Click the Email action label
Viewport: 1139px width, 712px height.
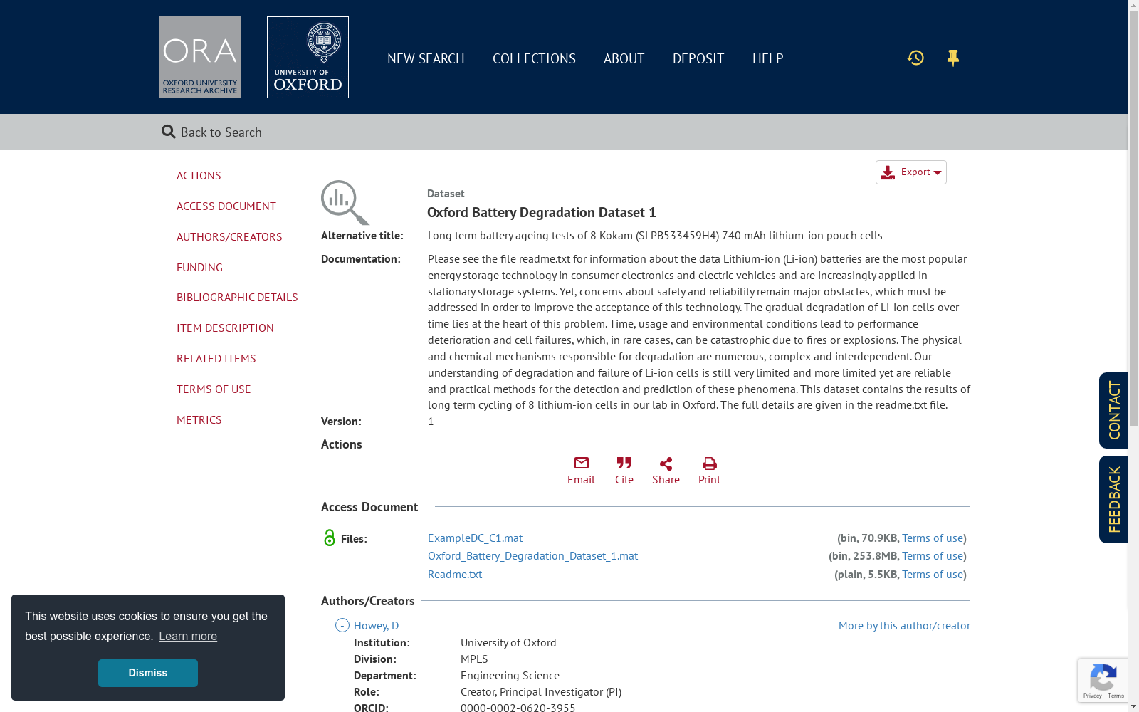(x=581, y=479)
